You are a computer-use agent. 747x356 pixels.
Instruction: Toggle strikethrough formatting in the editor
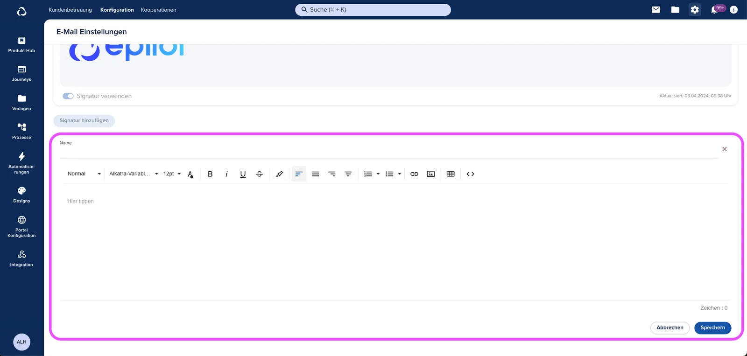click(260, 174)
